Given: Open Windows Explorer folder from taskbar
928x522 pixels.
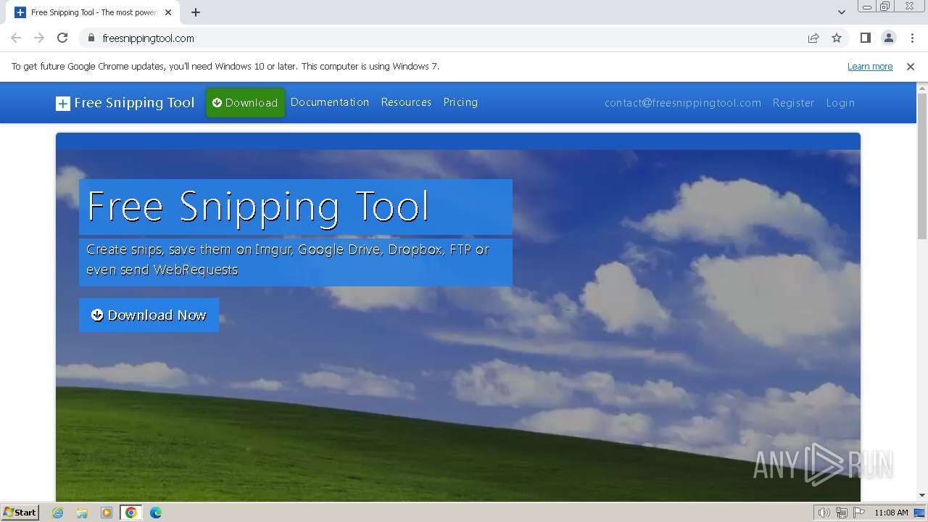Looking at the screenshot, I should [82, 513].
